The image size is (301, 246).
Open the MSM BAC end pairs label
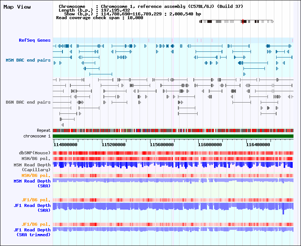28,60
